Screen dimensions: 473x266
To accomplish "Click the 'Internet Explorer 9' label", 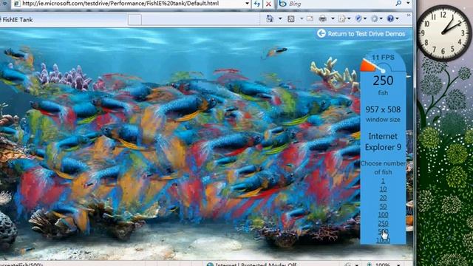I will coord(383,142).
